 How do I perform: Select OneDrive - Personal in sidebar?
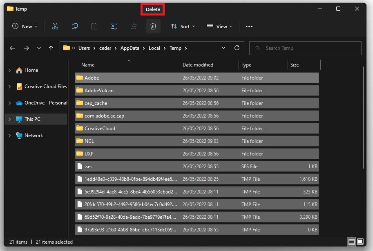click(45, 103)
